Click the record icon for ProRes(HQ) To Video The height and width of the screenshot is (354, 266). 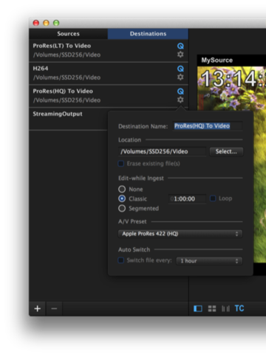click(180, 91)
